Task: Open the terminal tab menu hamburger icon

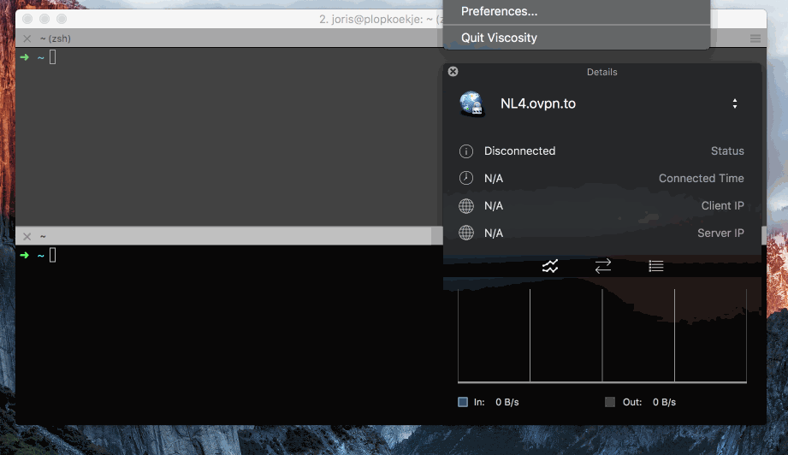Action: coord(755,38)
